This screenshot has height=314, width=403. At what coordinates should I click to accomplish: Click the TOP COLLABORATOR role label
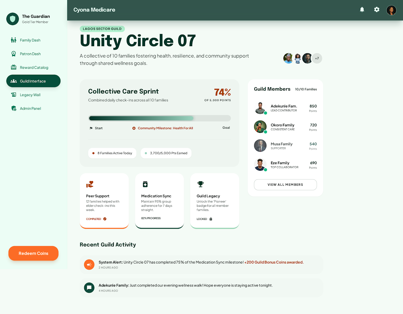(x=285, y=167)
